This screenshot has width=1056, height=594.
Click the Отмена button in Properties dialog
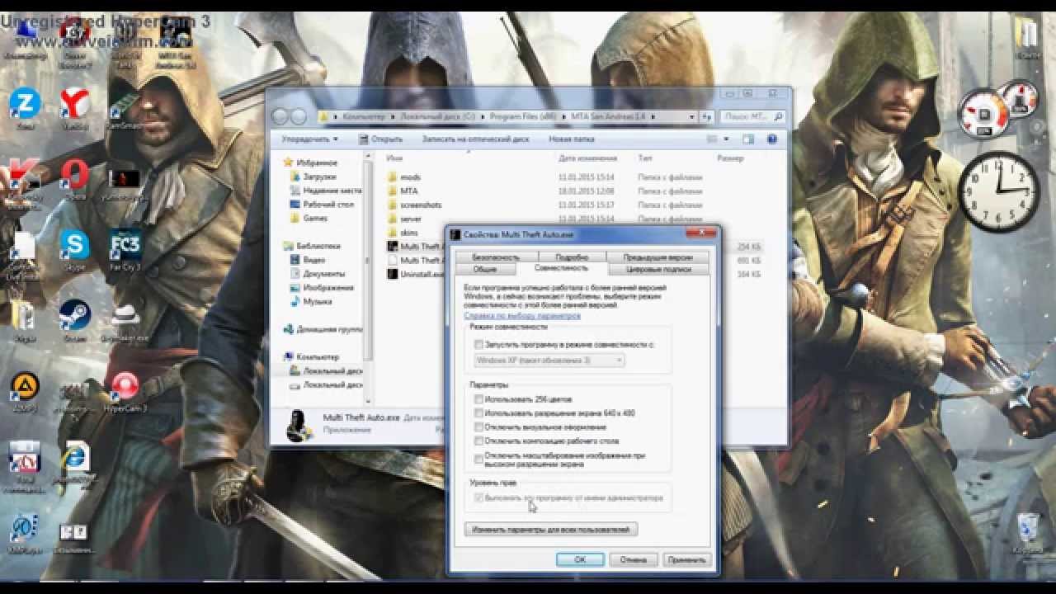tap(633, 559)
